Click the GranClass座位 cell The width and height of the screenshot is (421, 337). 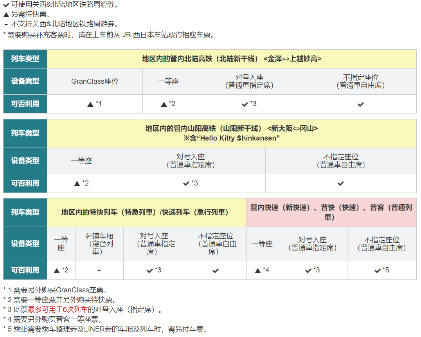[95, 81]
